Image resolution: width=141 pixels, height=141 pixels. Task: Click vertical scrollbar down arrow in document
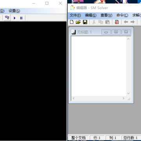click(x=128, y=93)
